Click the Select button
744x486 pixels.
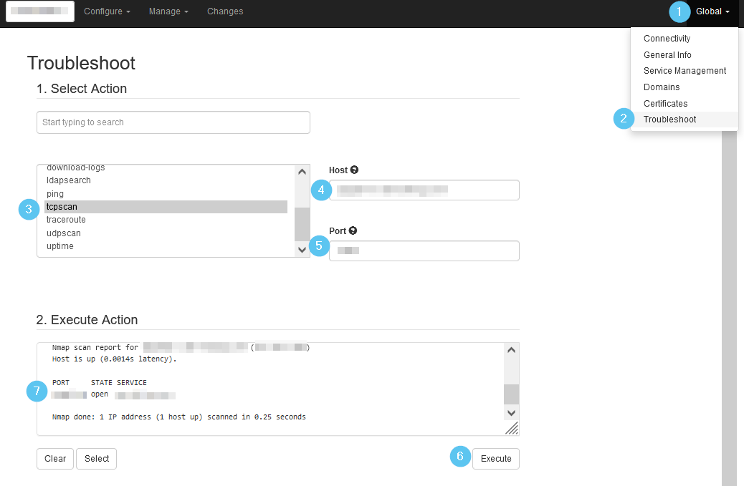pyautogui.click(x=97, y=459)
